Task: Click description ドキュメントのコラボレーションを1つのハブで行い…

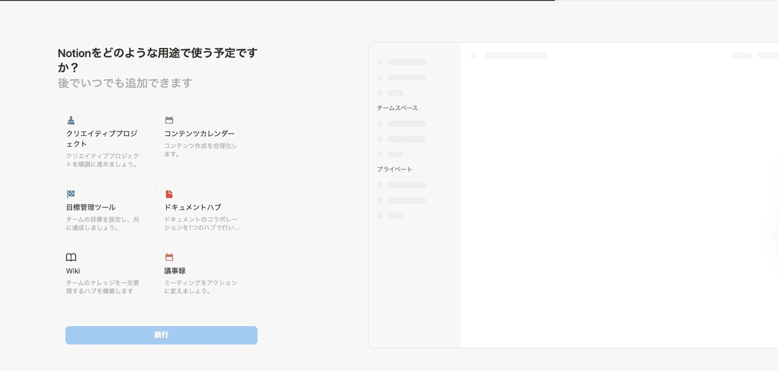Action: point(202,224)
